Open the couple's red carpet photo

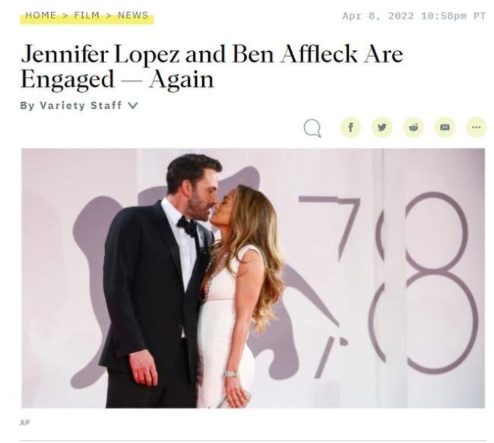tap(253, 278)
